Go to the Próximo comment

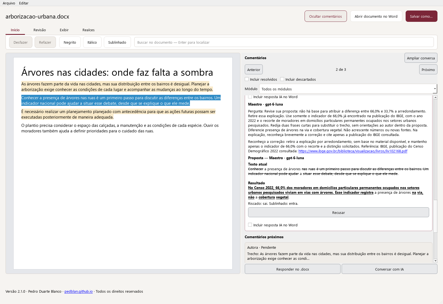tap(428, 70)
